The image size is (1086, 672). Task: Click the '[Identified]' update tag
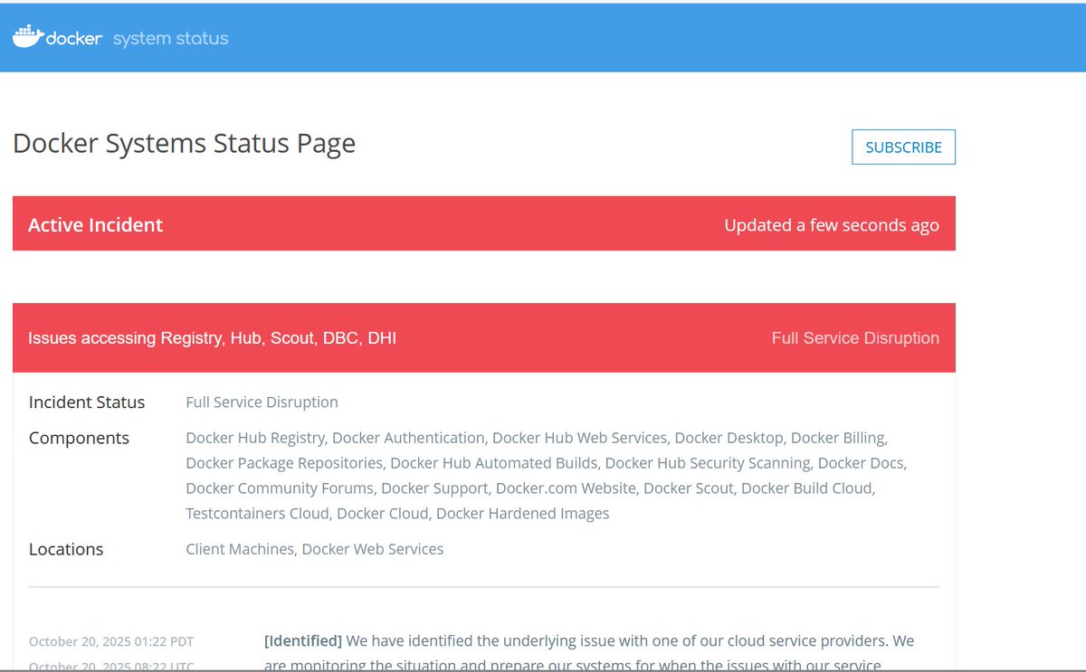(303, 641)
